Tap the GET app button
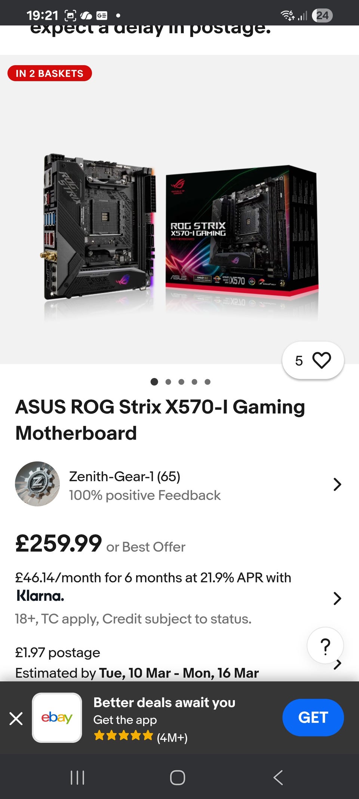Screen dimensions: 359x799 point(313,717)
